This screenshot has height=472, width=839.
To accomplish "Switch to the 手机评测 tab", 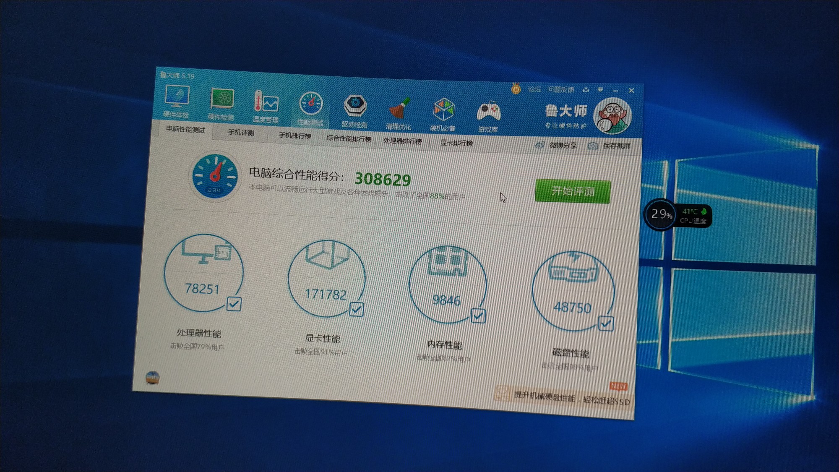I will click(241, 133).
